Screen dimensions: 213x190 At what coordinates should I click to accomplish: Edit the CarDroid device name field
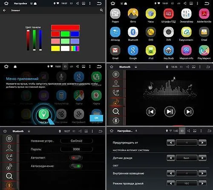coord(77,141)
